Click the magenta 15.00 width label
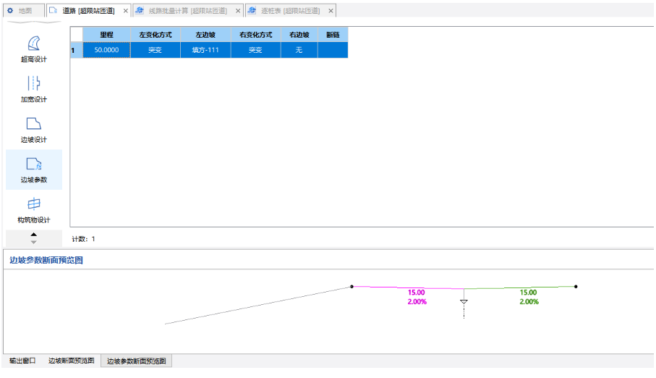The height and width of the screenshot is (378, 656). point(417,293)
